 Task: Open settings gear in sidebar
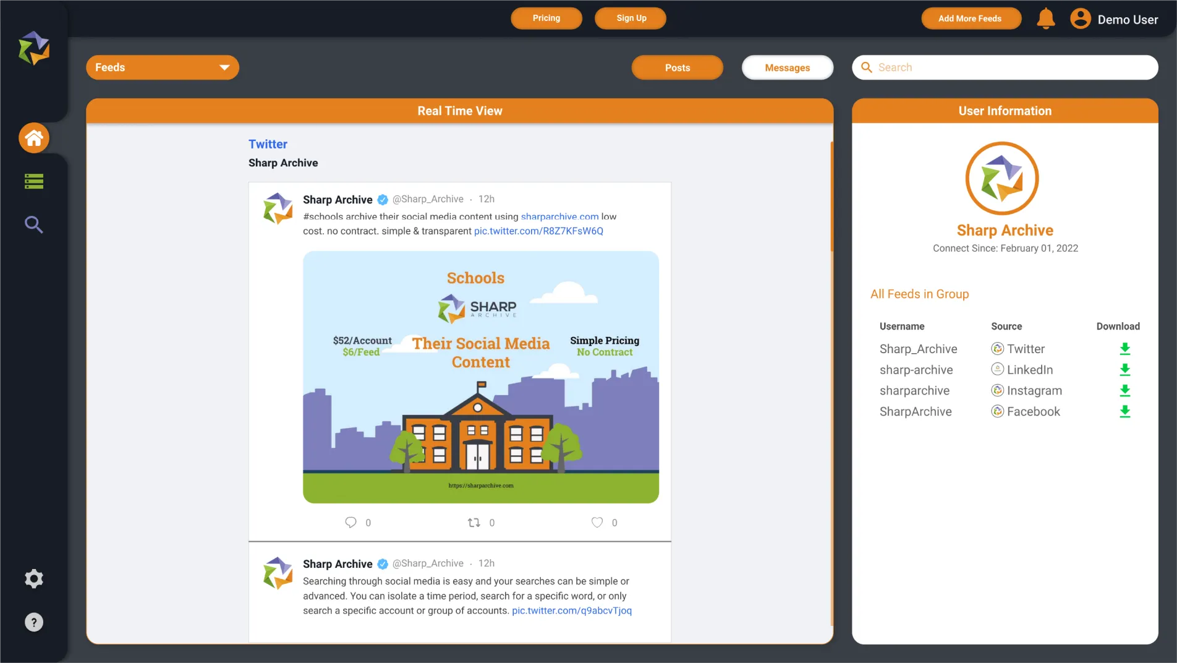pyautogui.click(x=34, y=579)
